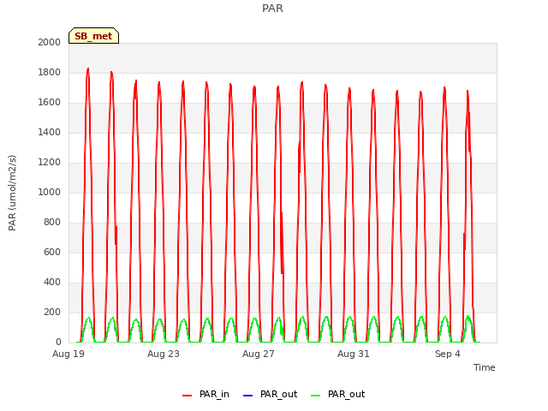The image size is (548, 411).
Task: Click the 800 y-axis tick label
Action: [52, 223]
